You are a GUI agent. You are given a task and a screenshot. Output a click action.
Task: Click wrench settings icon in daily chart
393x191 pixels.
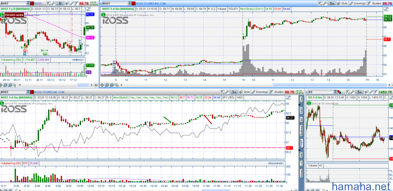click(x=53, y=4)
